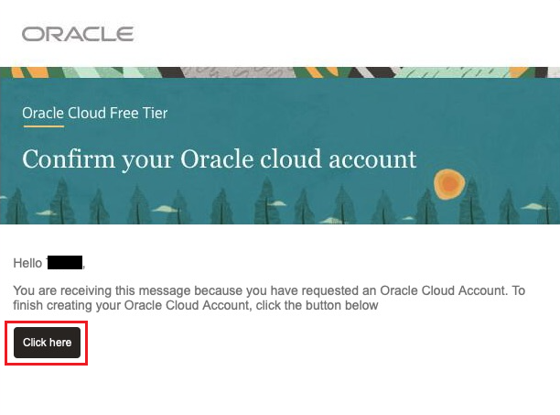Click the word "Hello" in the greeting
This screenshot has width=560, height=415.
(27, 263)
